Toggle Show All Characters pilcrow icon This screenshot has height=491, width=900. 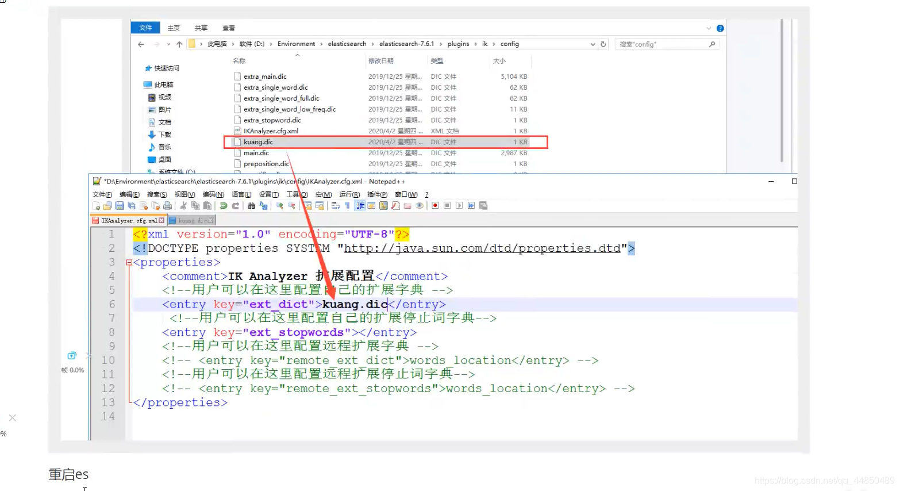[x=347, y=206]
